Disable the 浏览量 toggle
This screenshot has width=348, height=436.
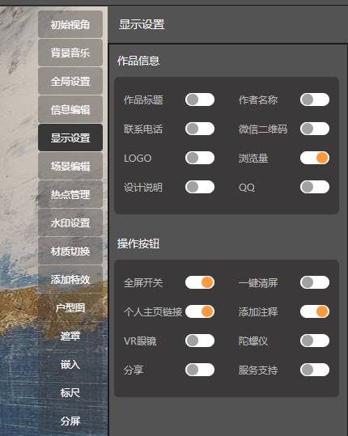pyautogui.click(x=315, y=158)
